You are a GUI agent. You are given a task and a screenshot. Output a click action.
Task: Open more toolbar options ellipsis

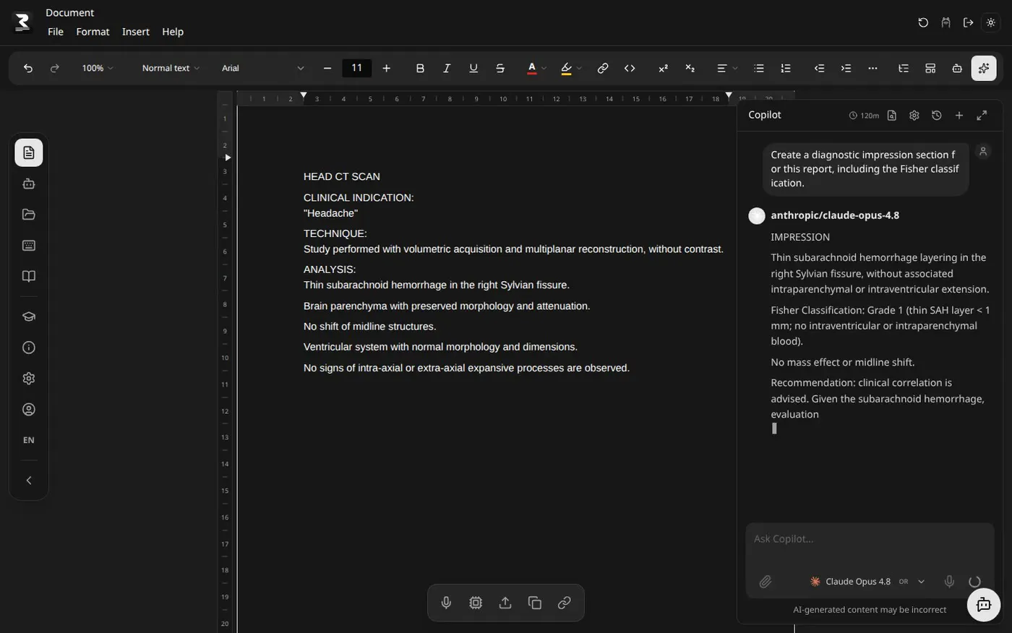point(872,68)
